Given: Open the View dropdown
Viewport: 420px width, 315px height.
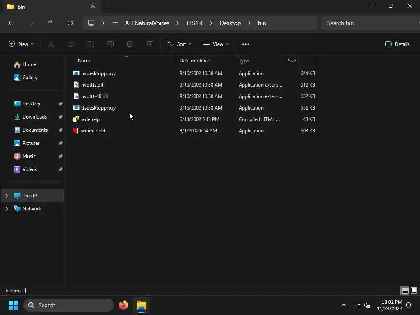Looking at the screenshot, I should (216, 44).
